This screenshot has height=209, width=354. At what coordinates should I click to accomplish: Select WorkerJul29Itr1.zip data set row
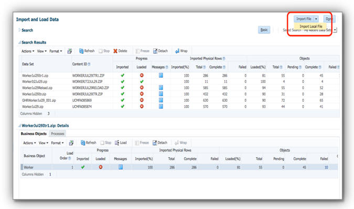[179, 75]
